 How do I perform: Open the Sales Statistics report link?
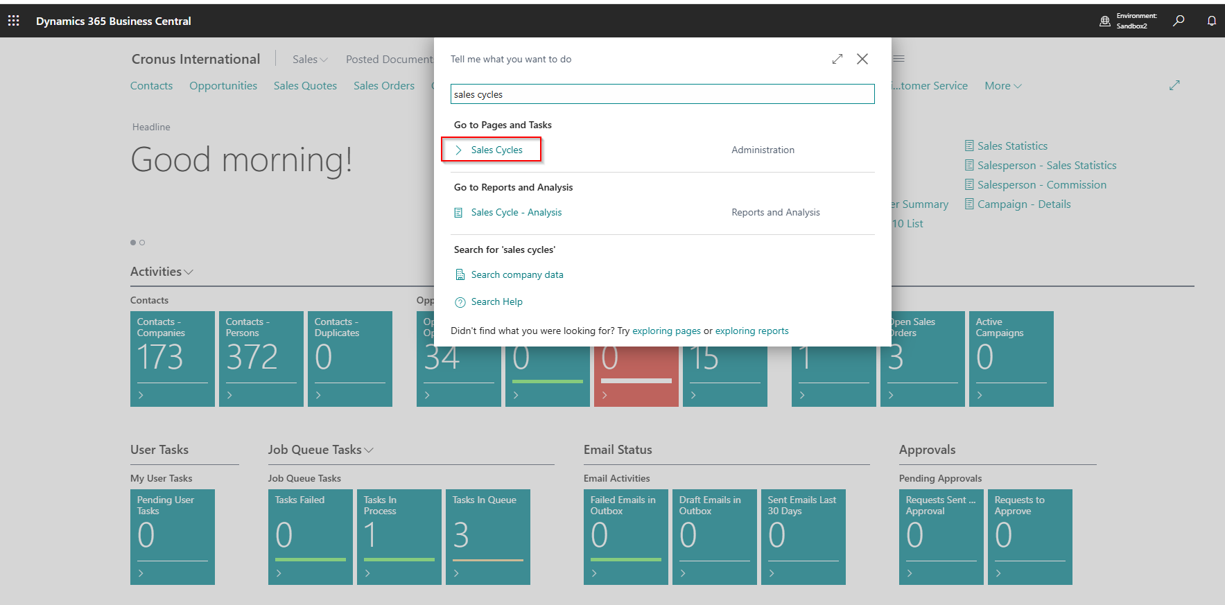click(x=1012, y=146)
